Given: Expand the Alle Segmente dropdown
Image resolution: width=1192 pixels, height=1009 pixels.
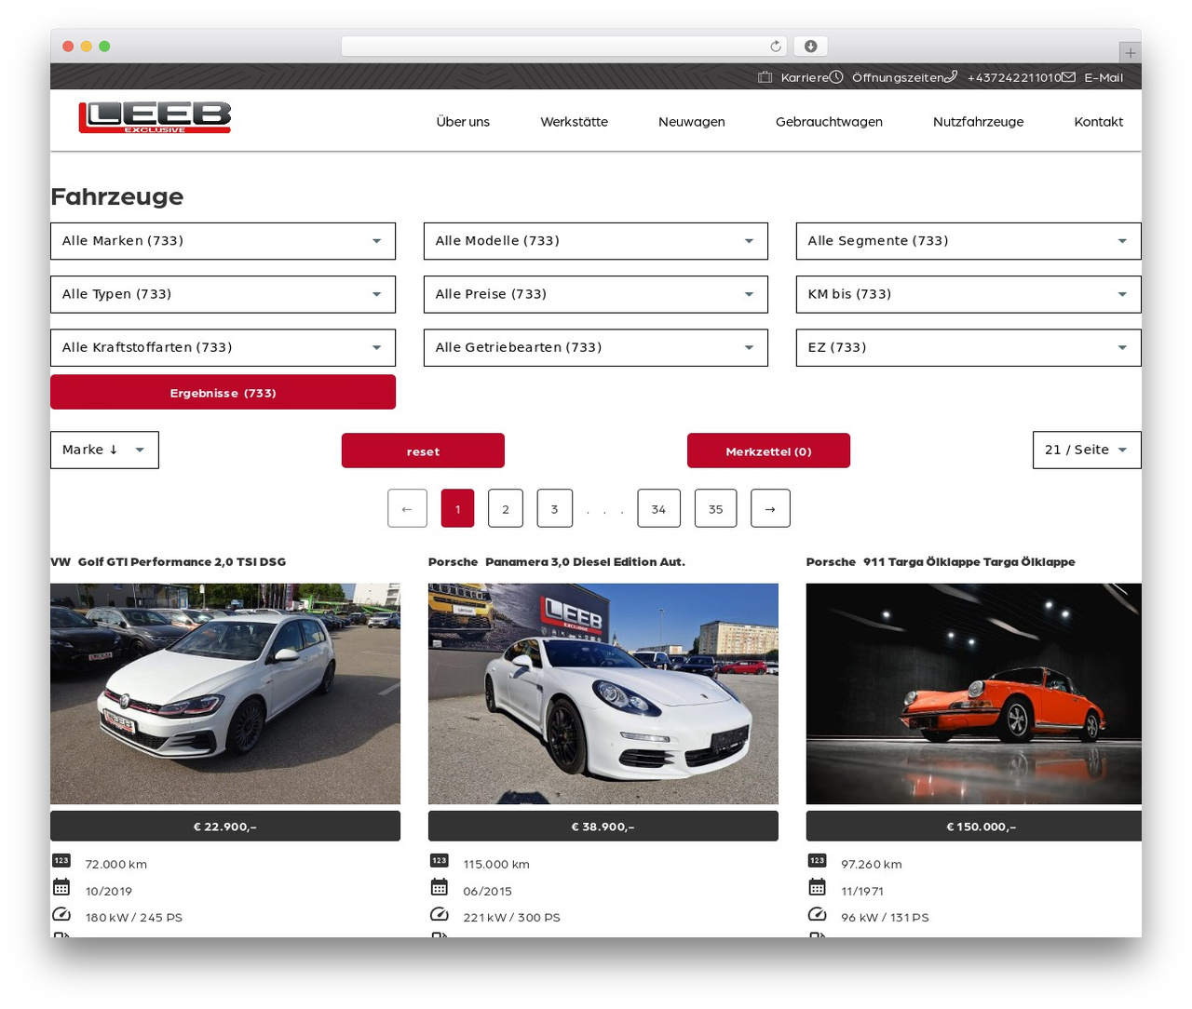Looking at the screenshot, I should 968,241.
